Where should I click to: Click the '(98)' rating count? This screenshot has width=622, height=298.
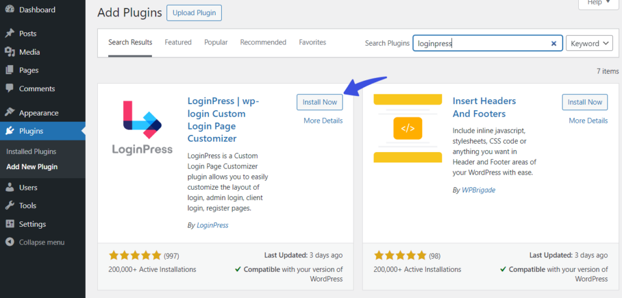(x=434, y=256)
